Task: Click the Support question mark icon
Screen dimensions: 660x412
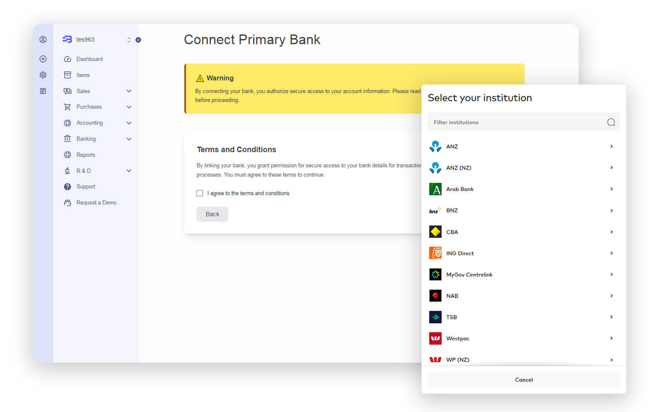Action: tap(68, 187)
